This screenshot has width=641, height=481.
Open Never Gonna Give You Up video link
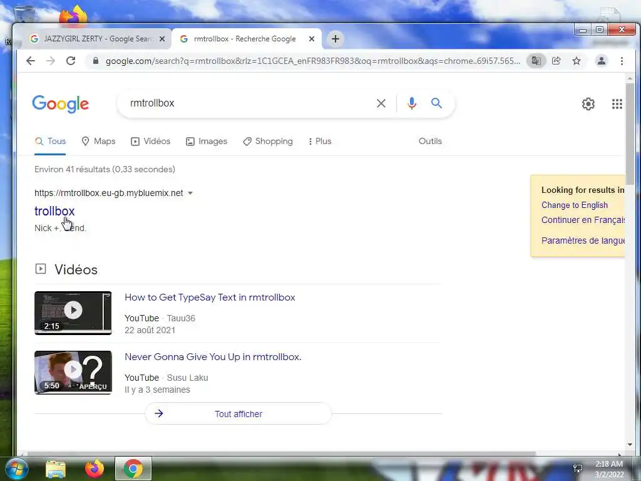click(x=213, y=356)
